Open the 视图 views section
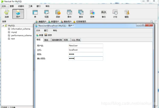 (47, 14)
